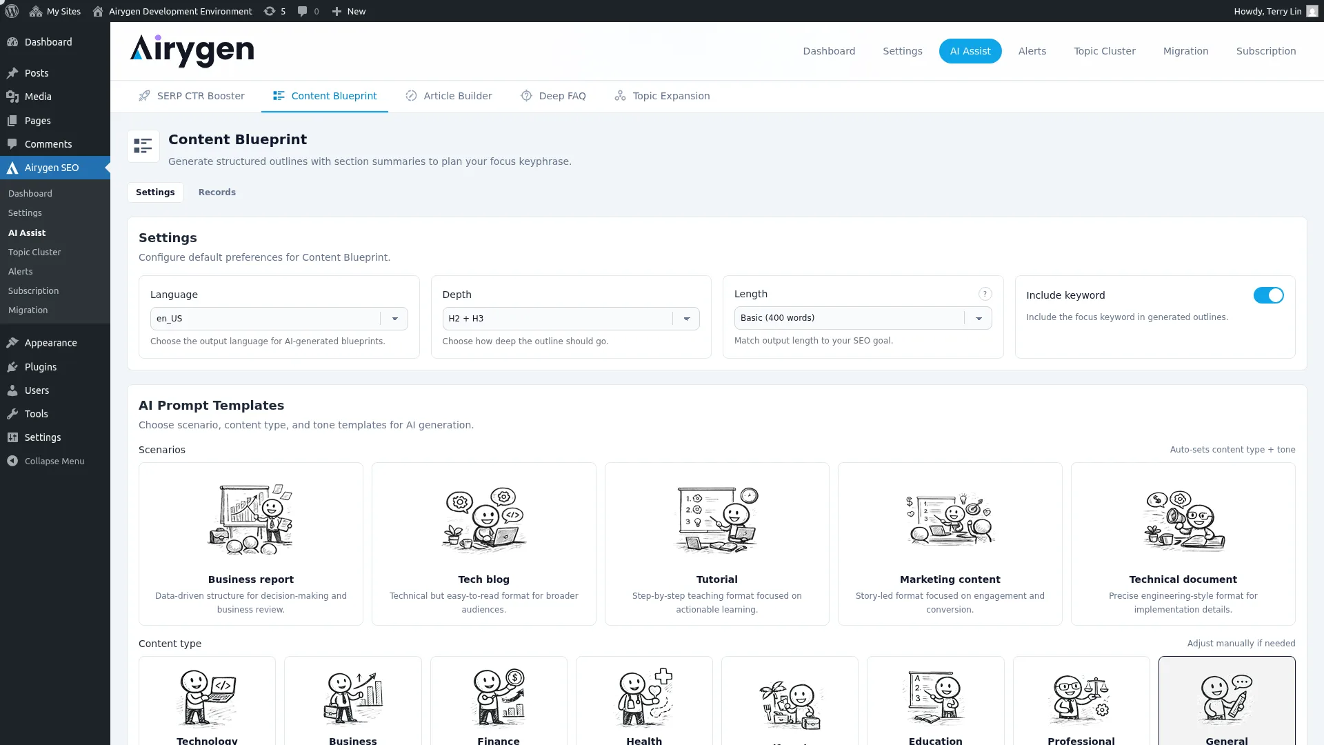1324x745 pixels.
Task: Open Migration in top navigation
Action: point(1186,51)
